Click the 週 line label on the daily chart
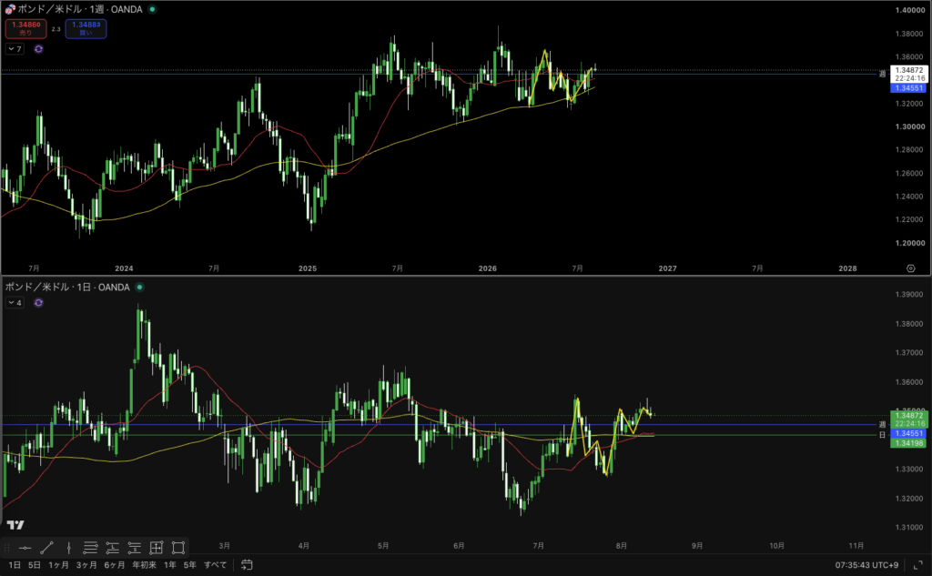Image resolution: width=932 pixels, height=576 pixels. tap(882, 424)
